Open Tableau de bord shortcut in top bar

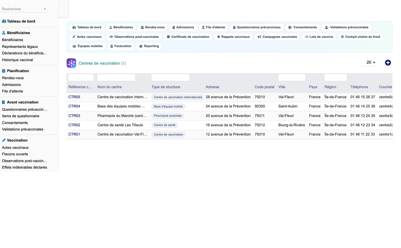pyautogui.click(x=87, y=27)
